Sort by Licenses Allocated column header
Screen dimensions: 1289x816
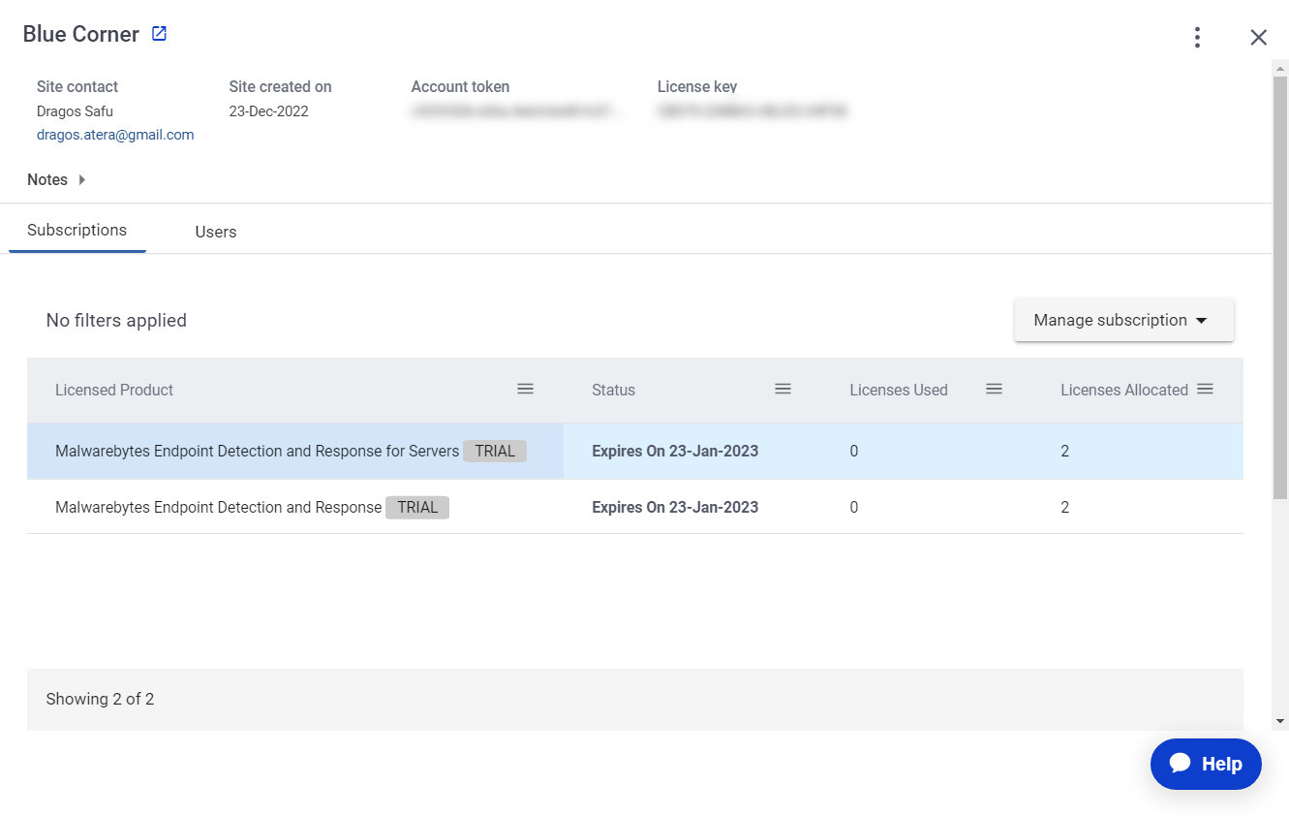click(x=1124, y=390)
